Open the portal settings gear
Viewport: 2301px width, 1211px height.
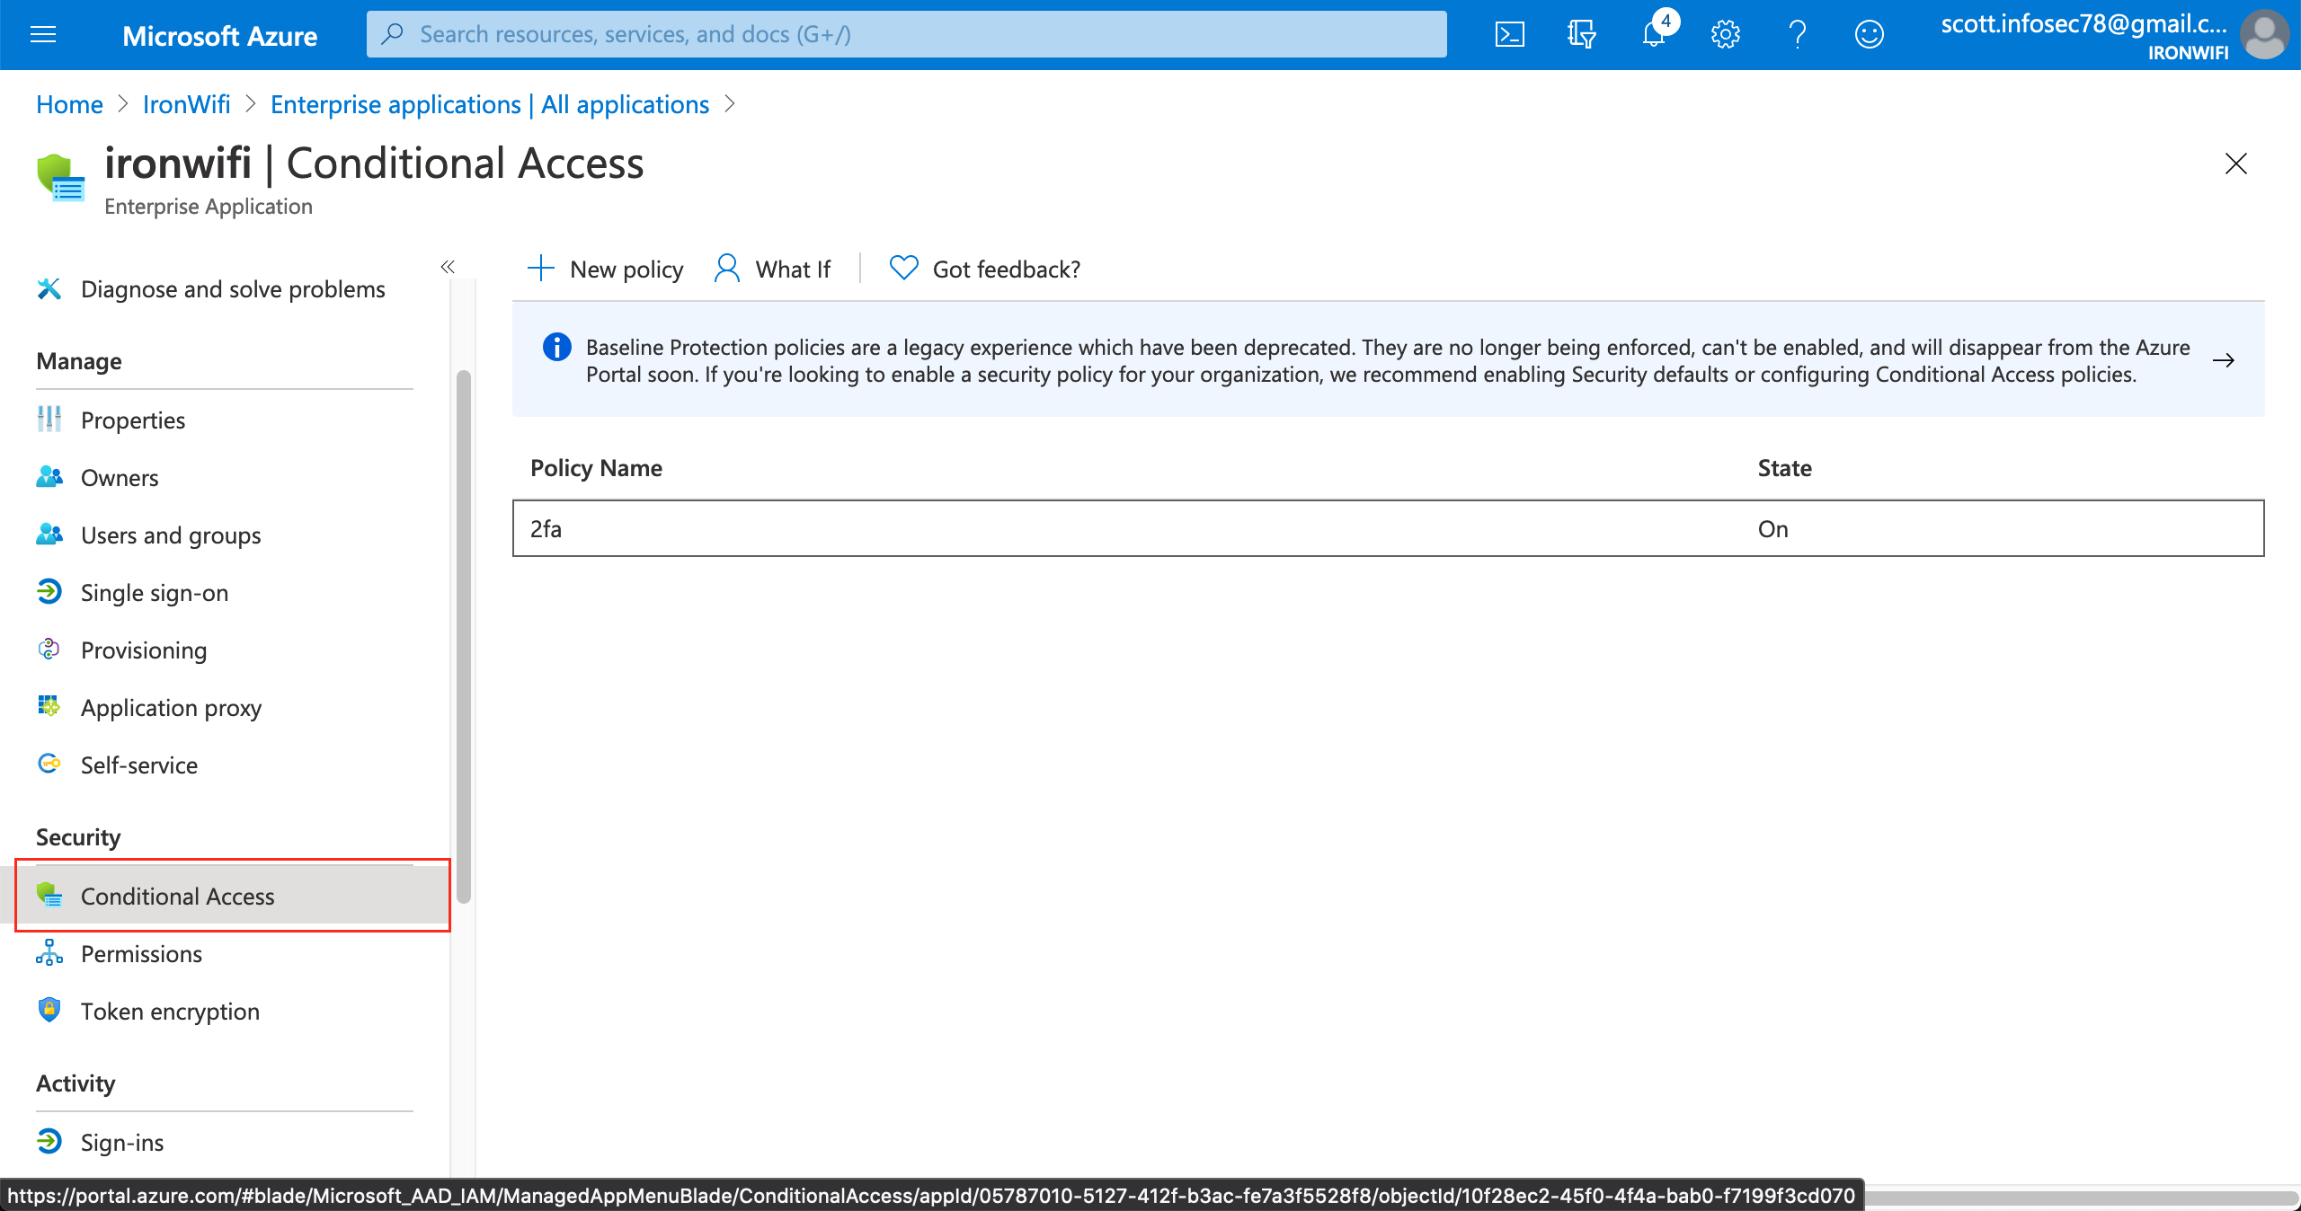coord(1724,34)
